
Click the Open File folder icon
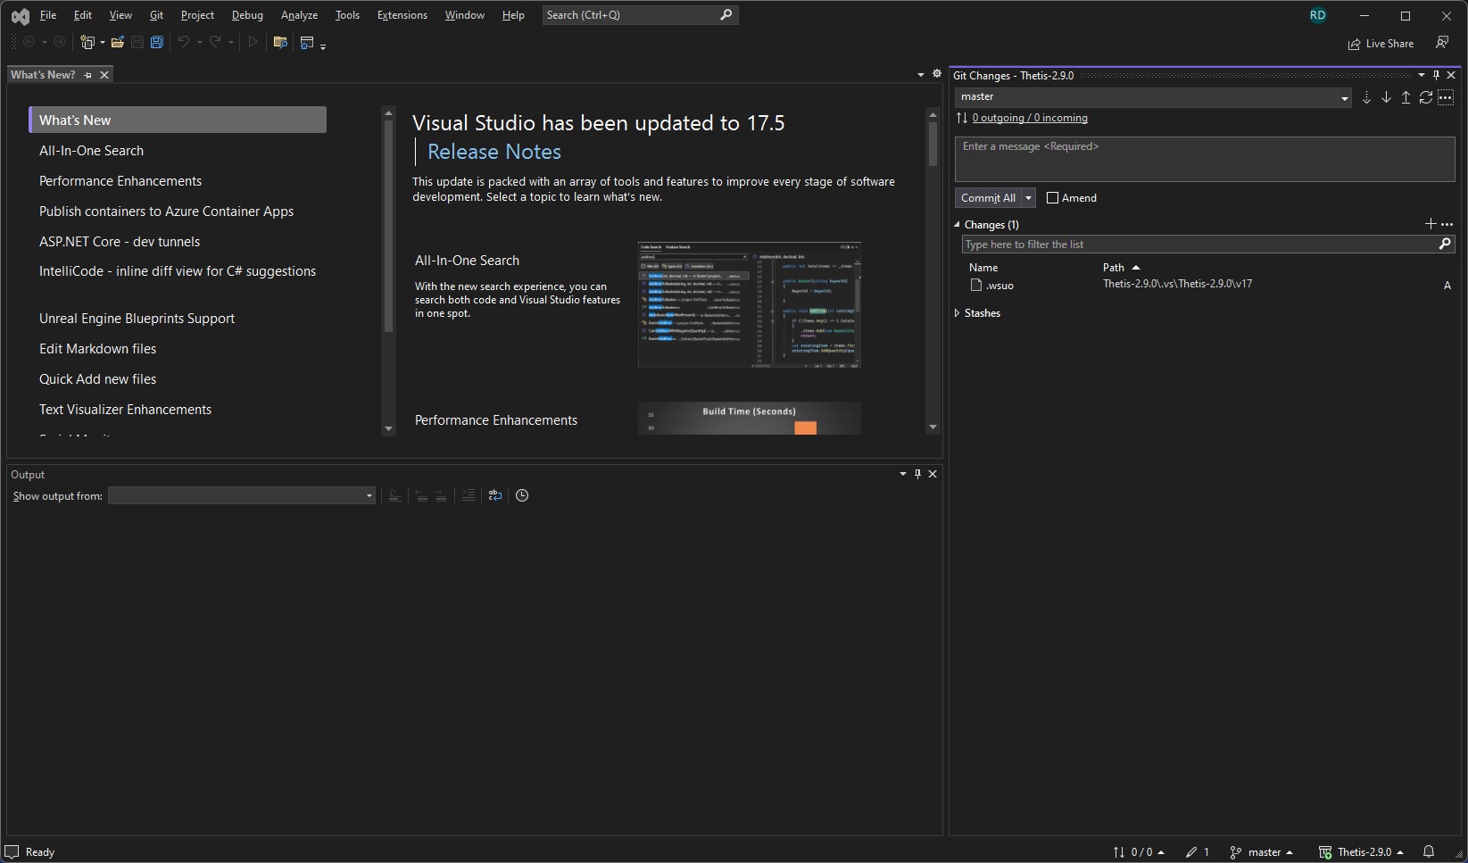pyautogui.click(x=117, y=42)
